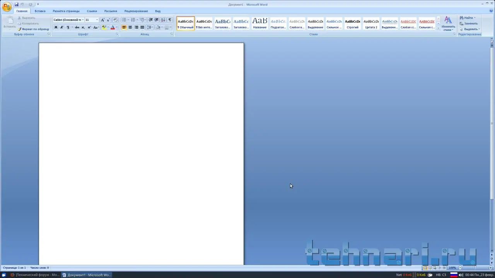Click Найти (Find) in editing group
This screenshot has height=278, width=495.
tap(468, 18)
